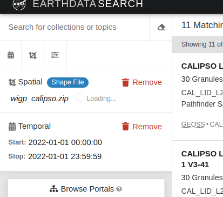Click the Browse Portals help question icon
The height and width of the screenshot is (197, 223).
[x=119, y=189]
